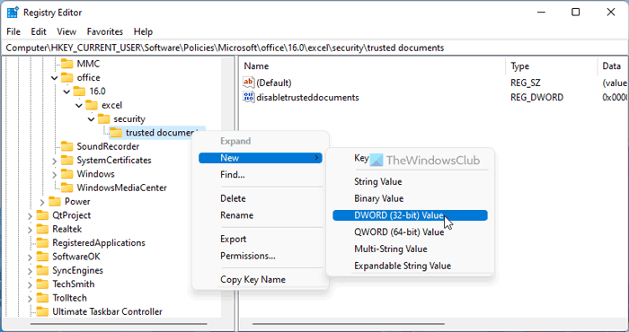Click the office folder icon
This screenshot has width=629, height=332.
coord(67,77)
